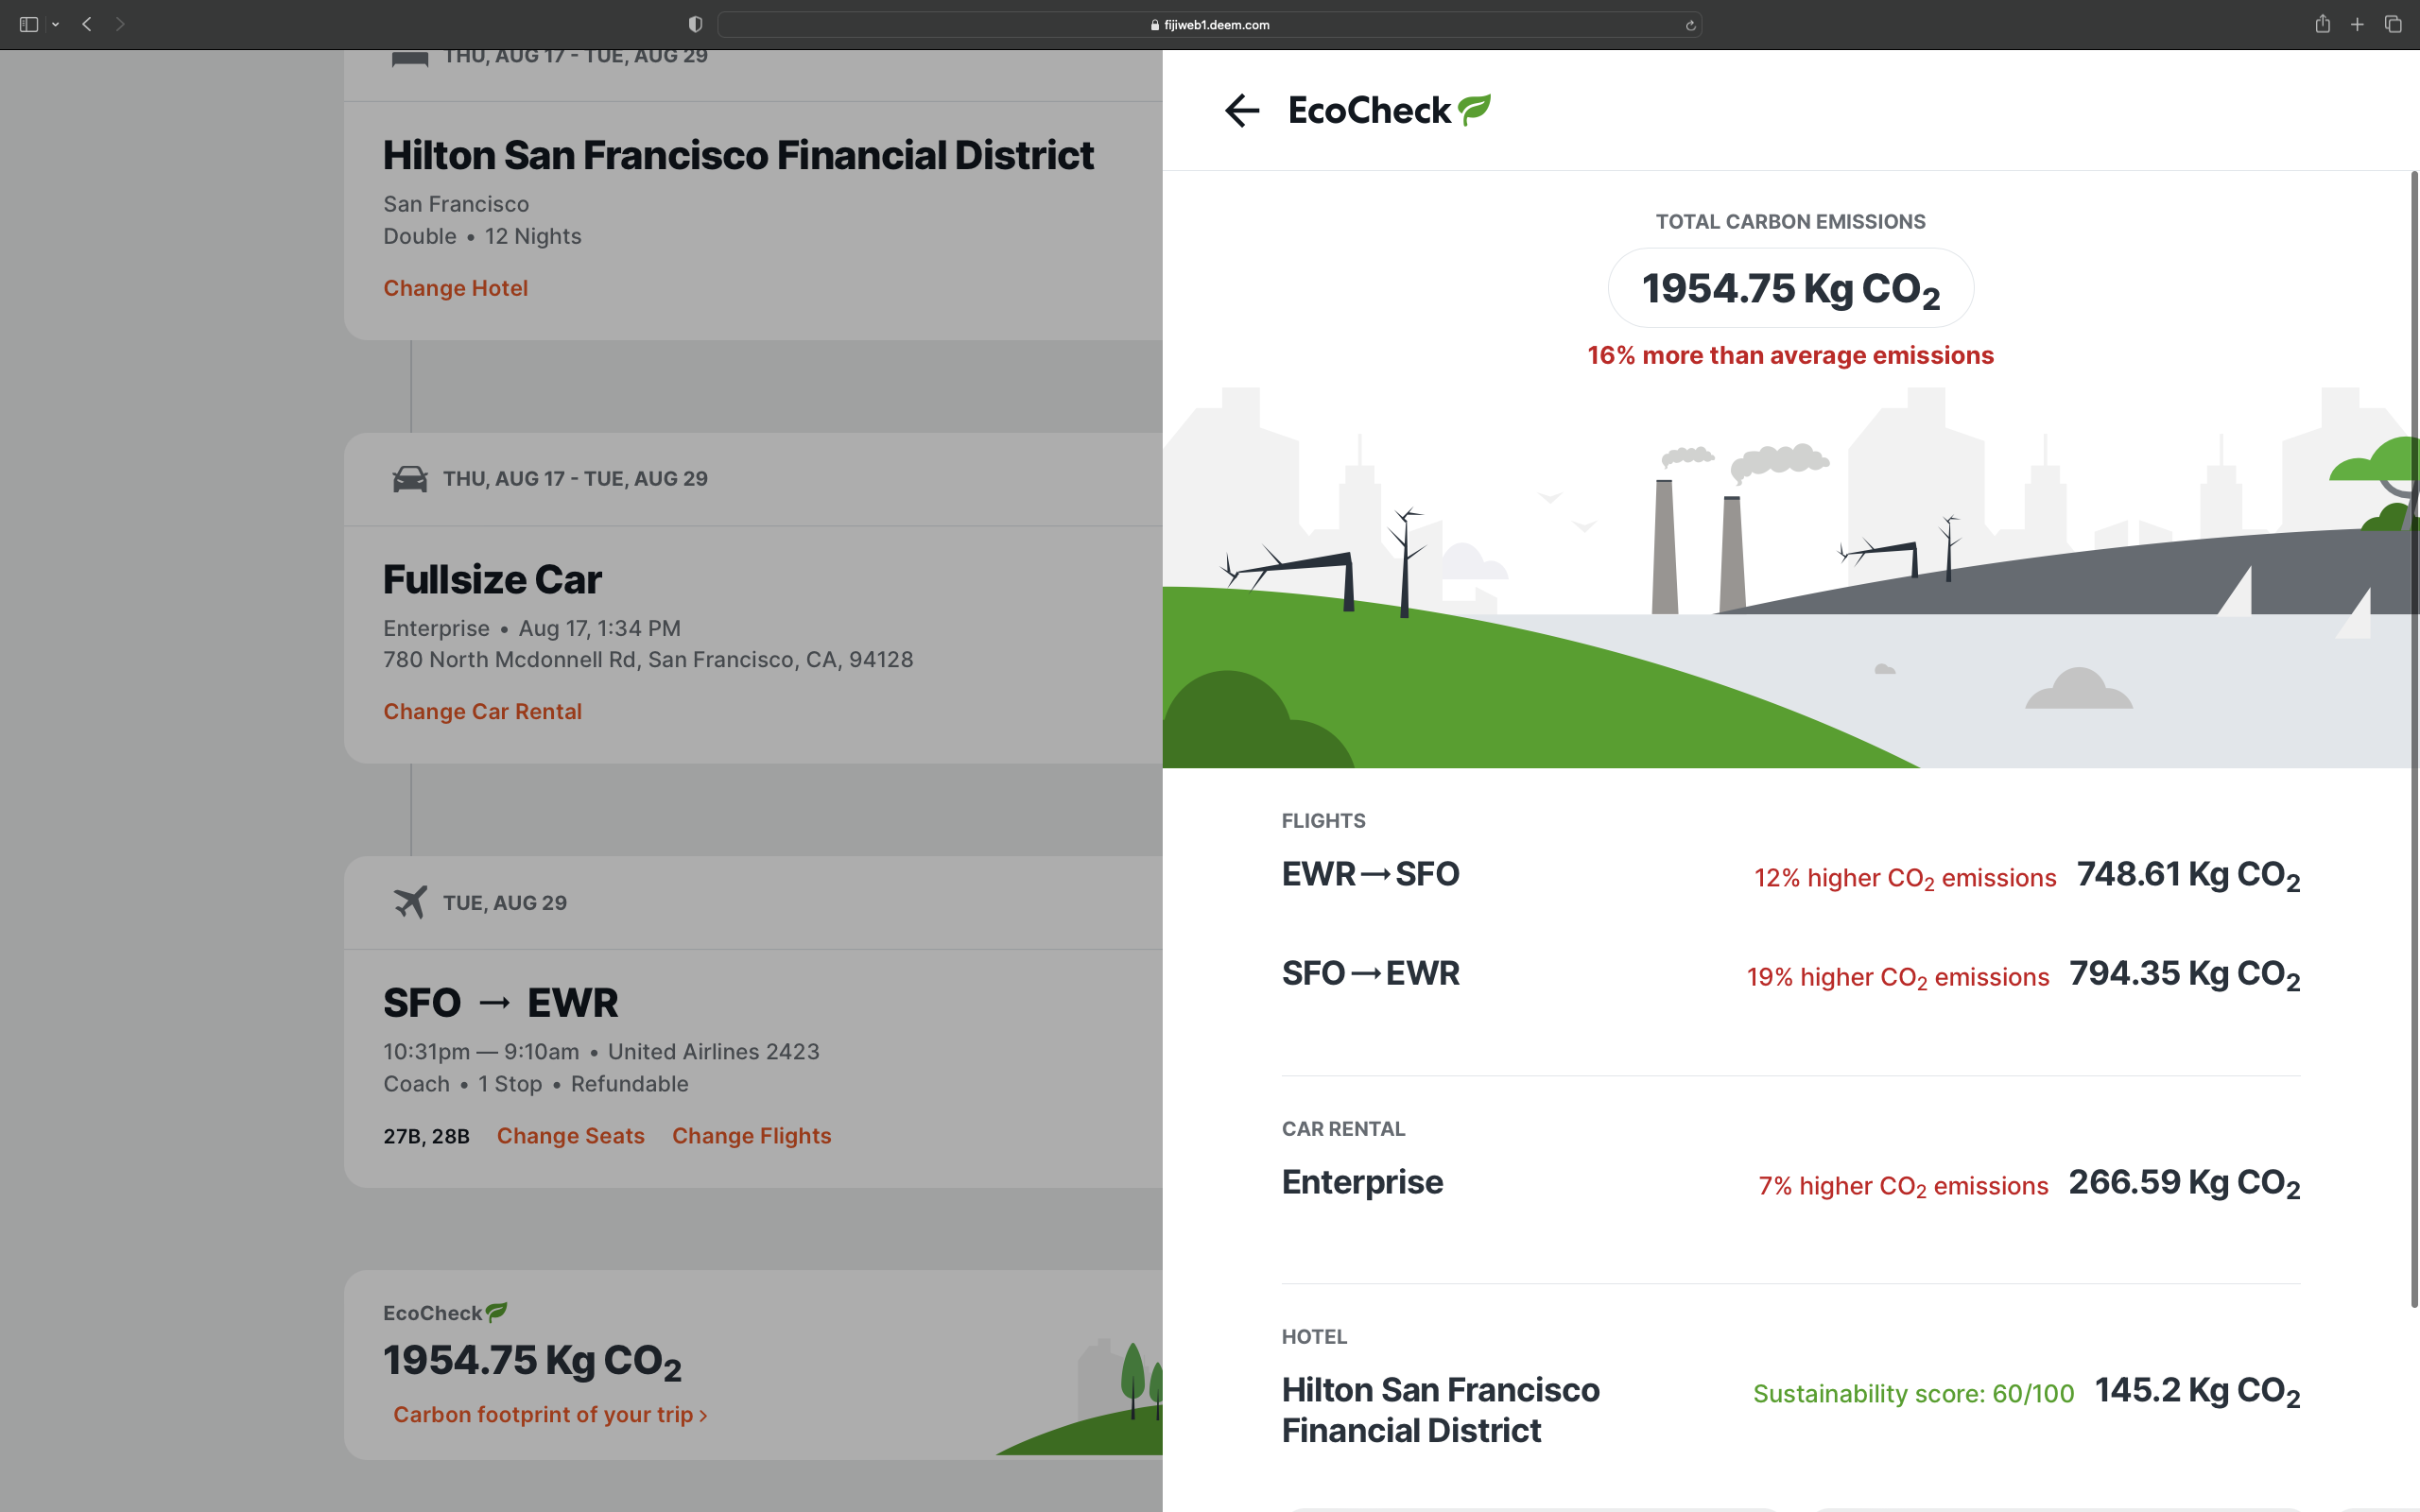Viewport: 2420px width, 1512px height.
Task: Go back with Safari's back arrow
Action: pos(87,24)
